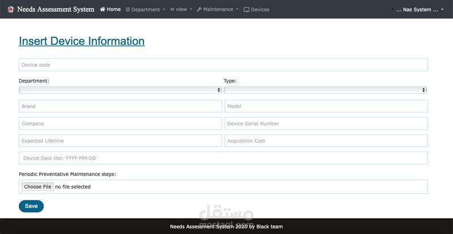Go to the Devices page
This screenshot has width=453, height=234.
257,10
